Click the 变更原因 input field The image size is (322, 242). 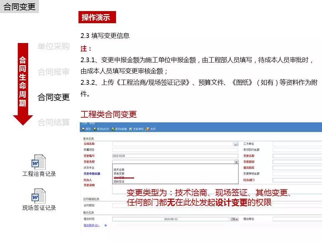298,162
